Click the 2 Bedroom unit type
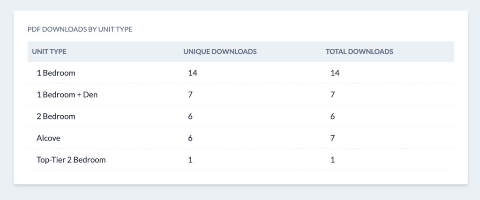Image resolution: width=480 pixels, height=200 pixels. pyautogui.click(x=56, y=116)
